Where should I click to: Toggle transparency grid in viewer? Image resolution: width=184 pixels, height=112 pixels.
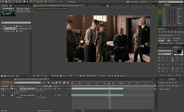(x=83, y=76)
